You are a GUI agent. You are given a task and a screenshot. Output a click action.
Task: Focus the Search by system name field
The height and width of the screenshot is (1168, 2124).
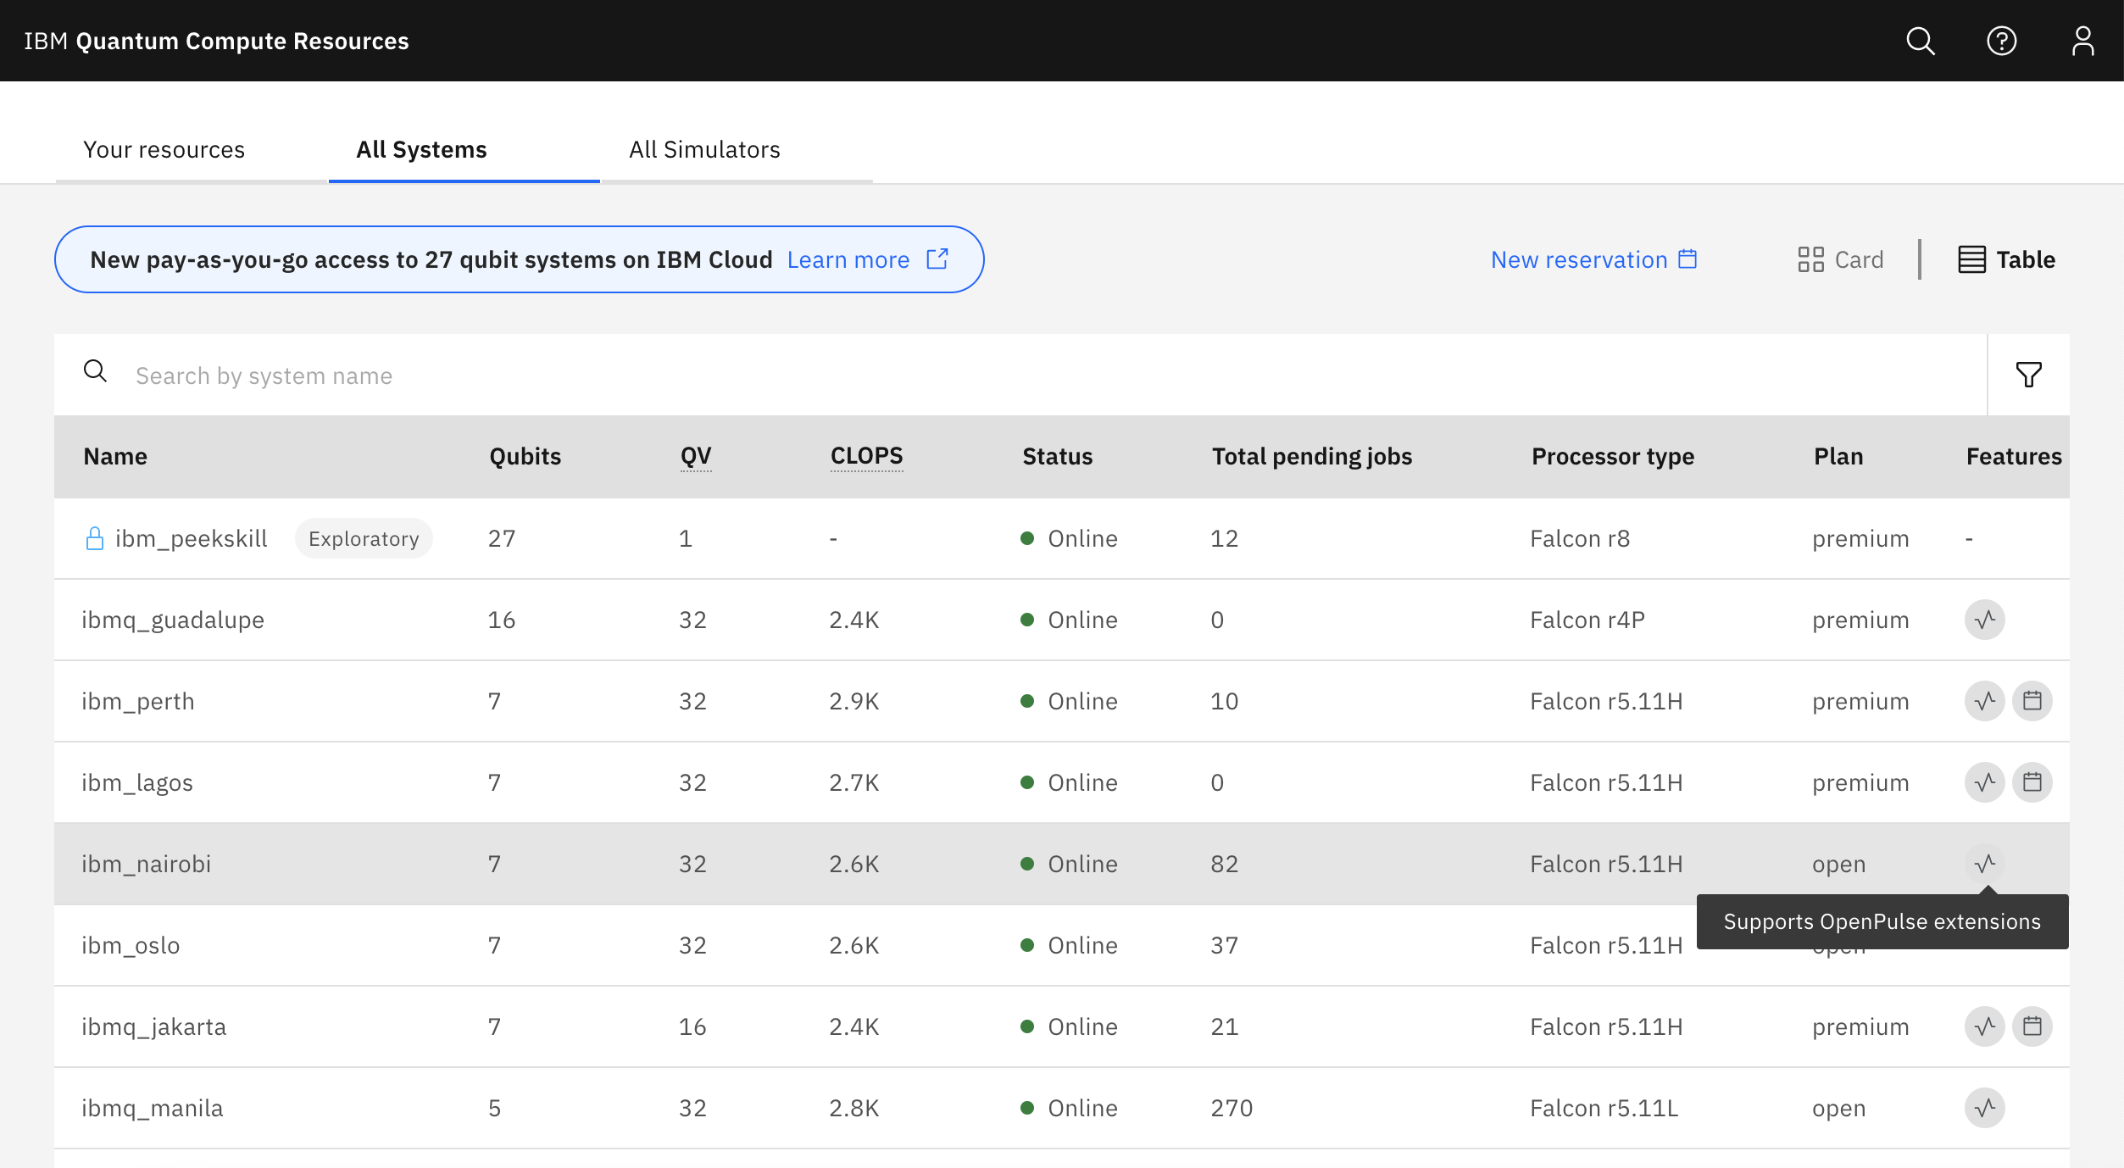point(1020,375)
